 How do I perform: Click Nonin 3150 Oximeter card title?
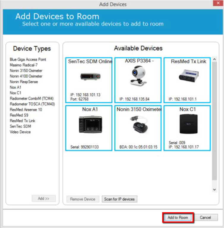point(139,109)
